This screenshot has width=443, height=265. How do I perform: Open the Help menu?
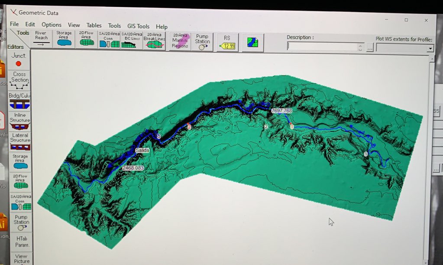point(162,26)
